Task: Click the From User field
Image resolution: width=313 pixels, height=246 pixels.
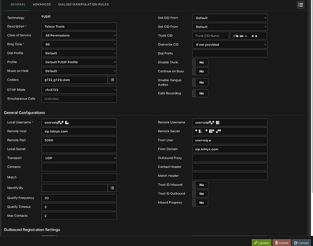Action: click(x=230, y=140)
